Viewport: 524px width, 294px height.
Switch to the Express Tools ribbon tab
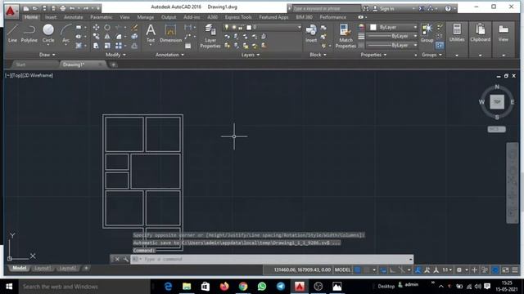coord(238,17)
